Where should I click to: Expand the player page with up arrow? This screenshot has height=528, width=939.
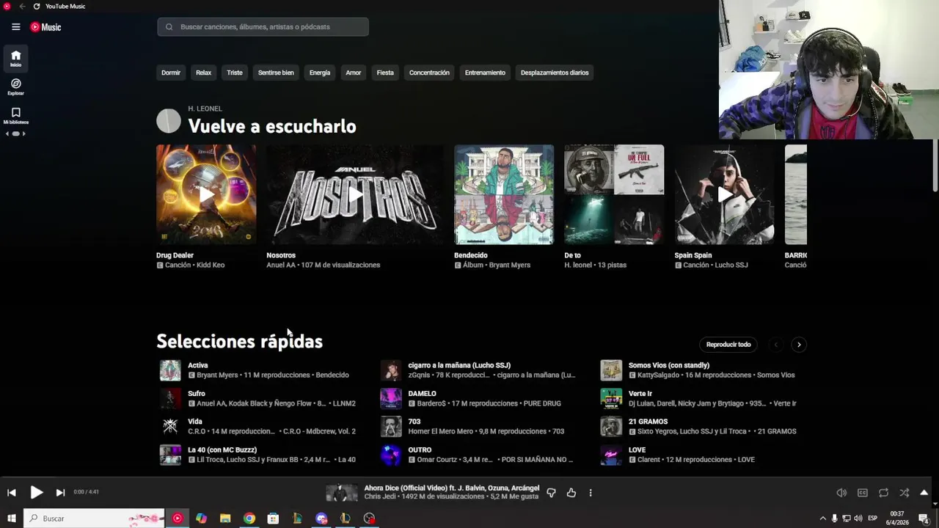(x=924, y=493)
